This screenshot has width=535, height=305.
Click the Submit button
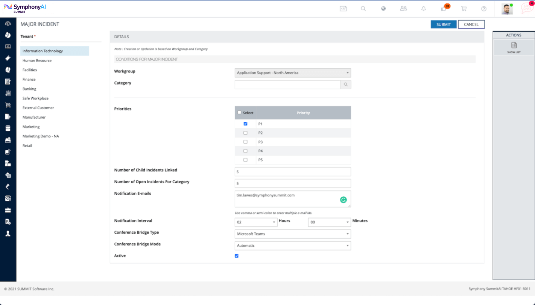point(444,24)
